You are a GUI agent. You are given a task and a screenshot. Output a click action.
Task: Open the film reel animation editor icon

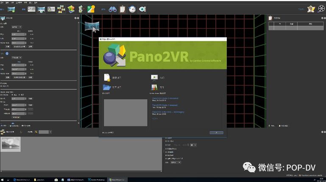click(321, 9)
